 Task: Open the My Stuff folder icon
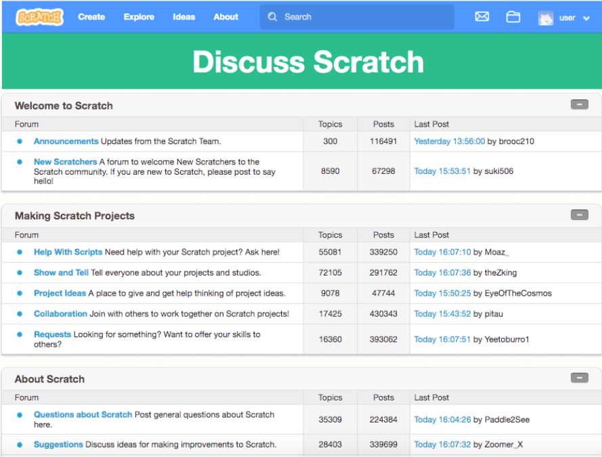click(x=513, y=17)
